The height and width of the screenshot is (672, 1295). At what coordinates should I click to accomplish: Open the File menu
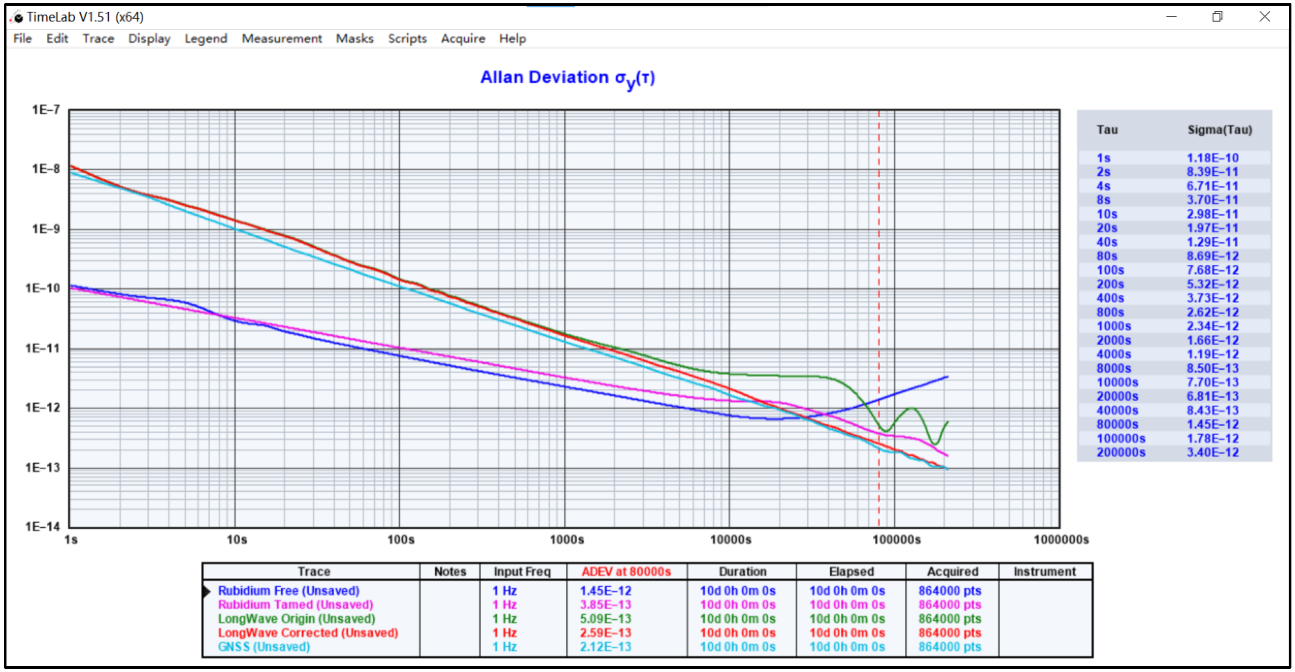pos(22,39)
